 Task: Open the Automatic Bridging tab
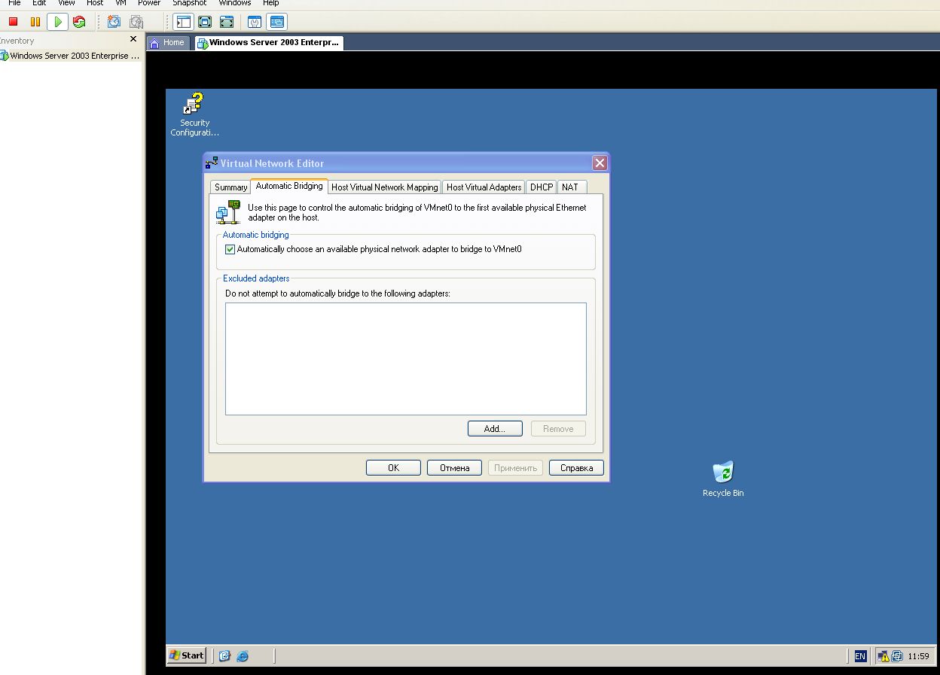click(289, 186)
